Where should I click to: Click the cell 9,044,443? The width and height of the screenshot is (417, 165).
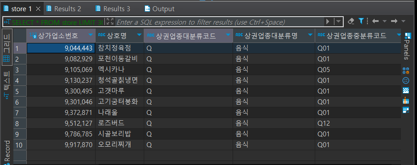(61, 48)
